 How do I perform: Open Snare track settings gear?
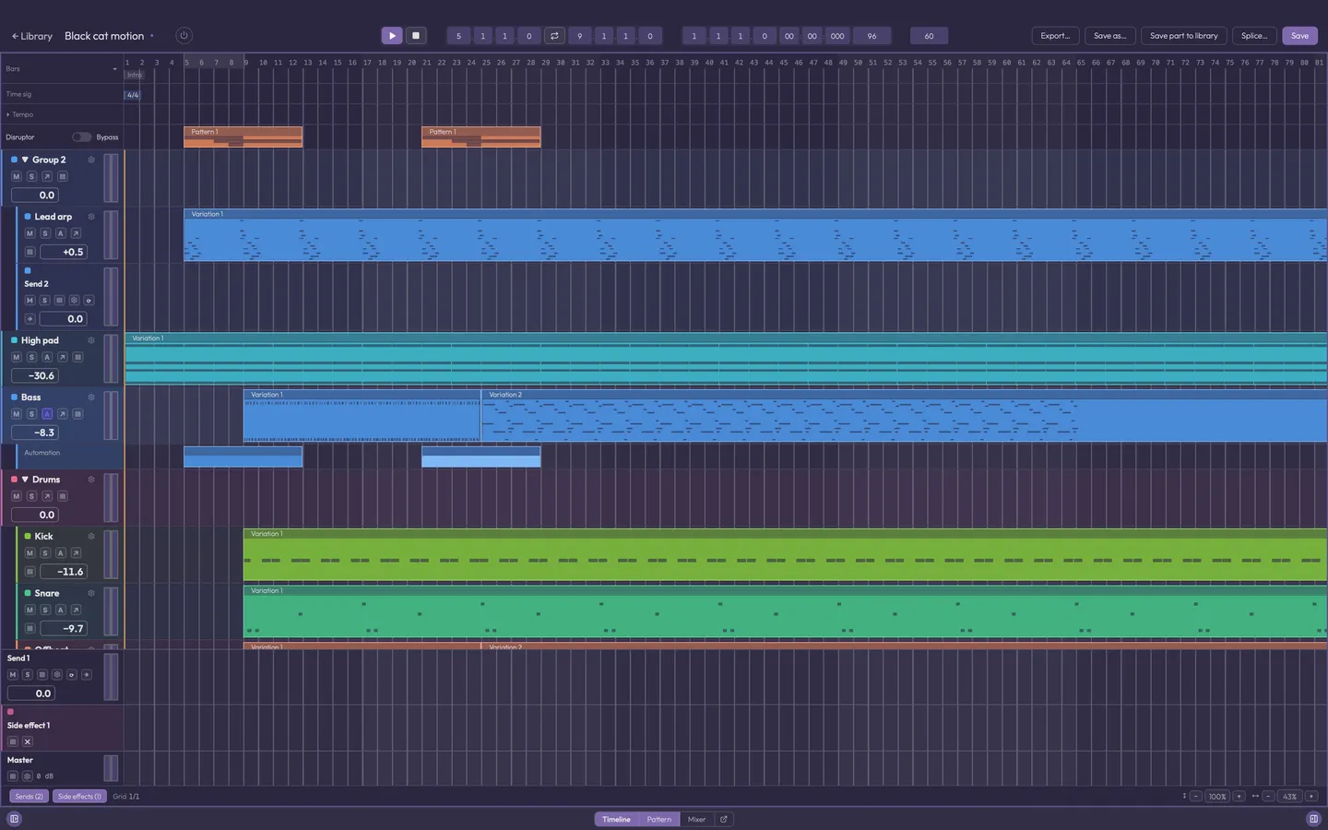(x=91, y=593)
